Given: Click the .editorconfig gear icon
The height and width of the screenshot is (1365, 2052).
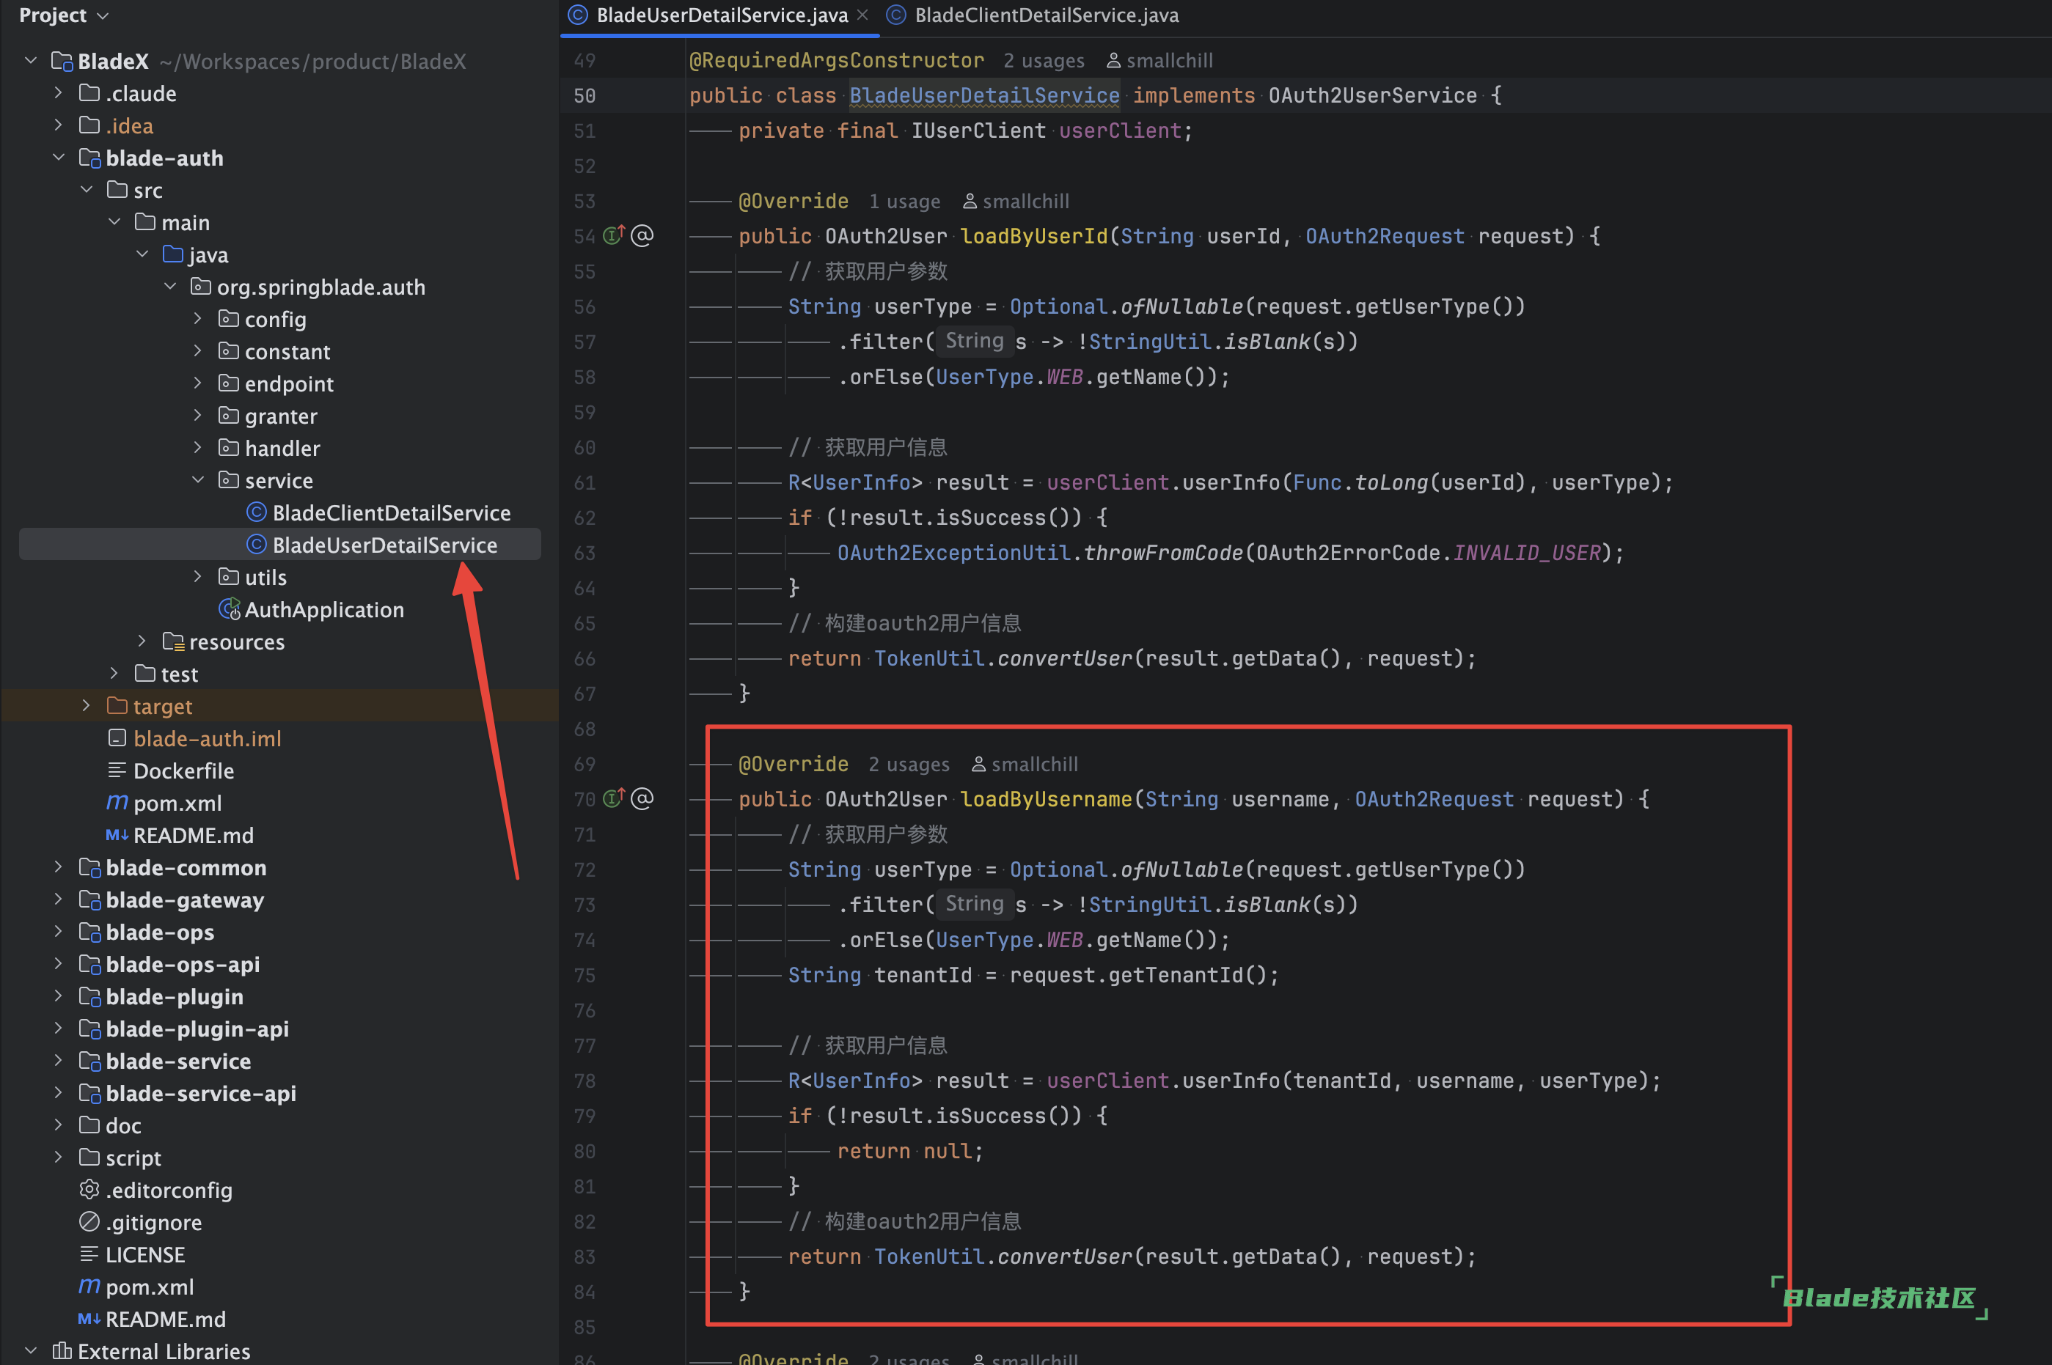Looking at the screenshot, I should point(89,1190).
